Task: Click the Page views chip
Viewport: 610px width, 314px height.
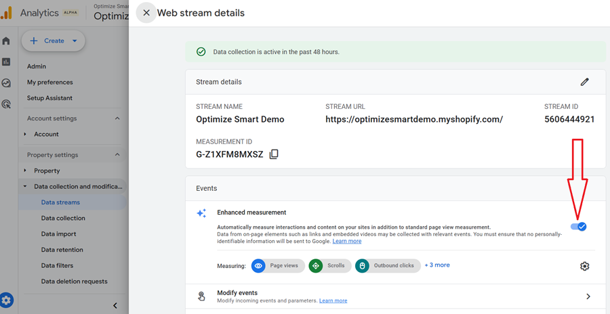Action: 278,266
